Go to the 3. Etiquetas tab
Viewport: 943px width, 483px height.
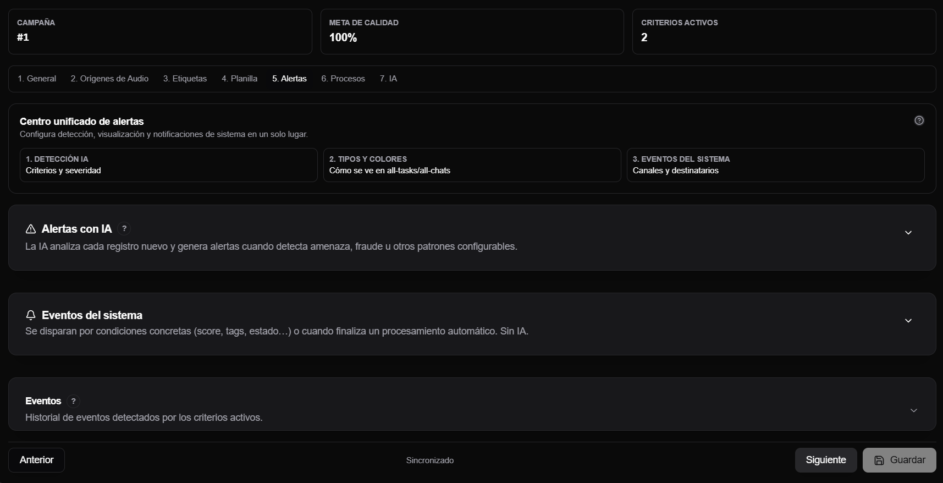point(185,79)
